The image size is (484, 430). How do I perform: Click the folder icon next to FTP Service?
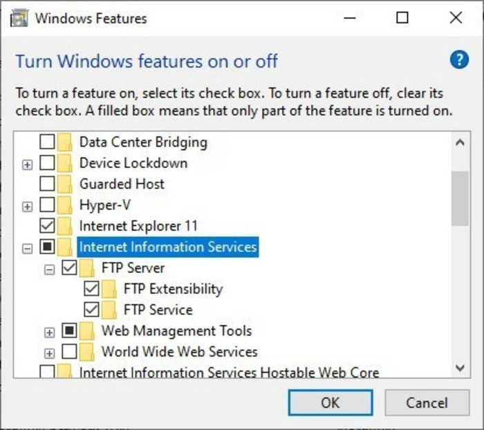pyautogui.click(x=109, y=310)
